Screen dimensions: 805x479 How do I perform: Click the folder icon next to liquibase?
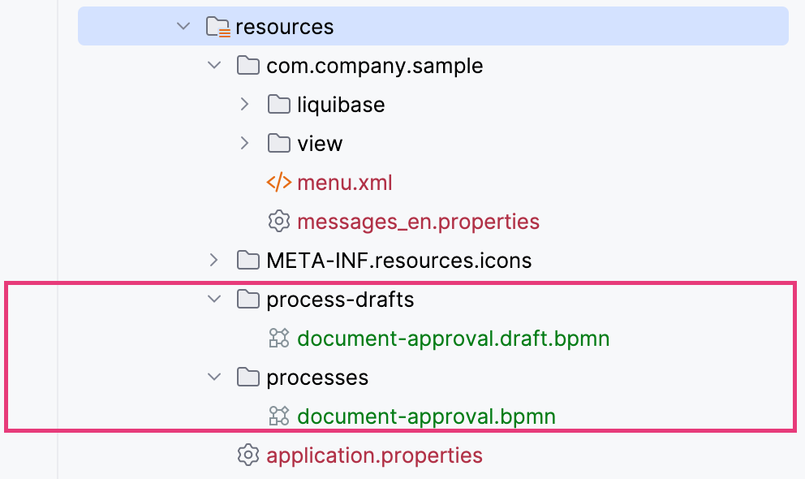[278, 104]
